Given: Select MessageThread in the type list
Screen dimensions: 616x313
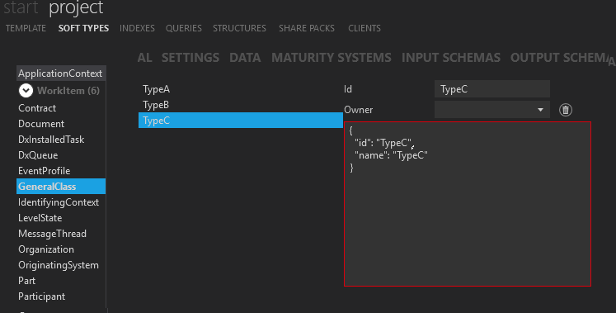Looking at the screenshot, I should pos(61,234).
